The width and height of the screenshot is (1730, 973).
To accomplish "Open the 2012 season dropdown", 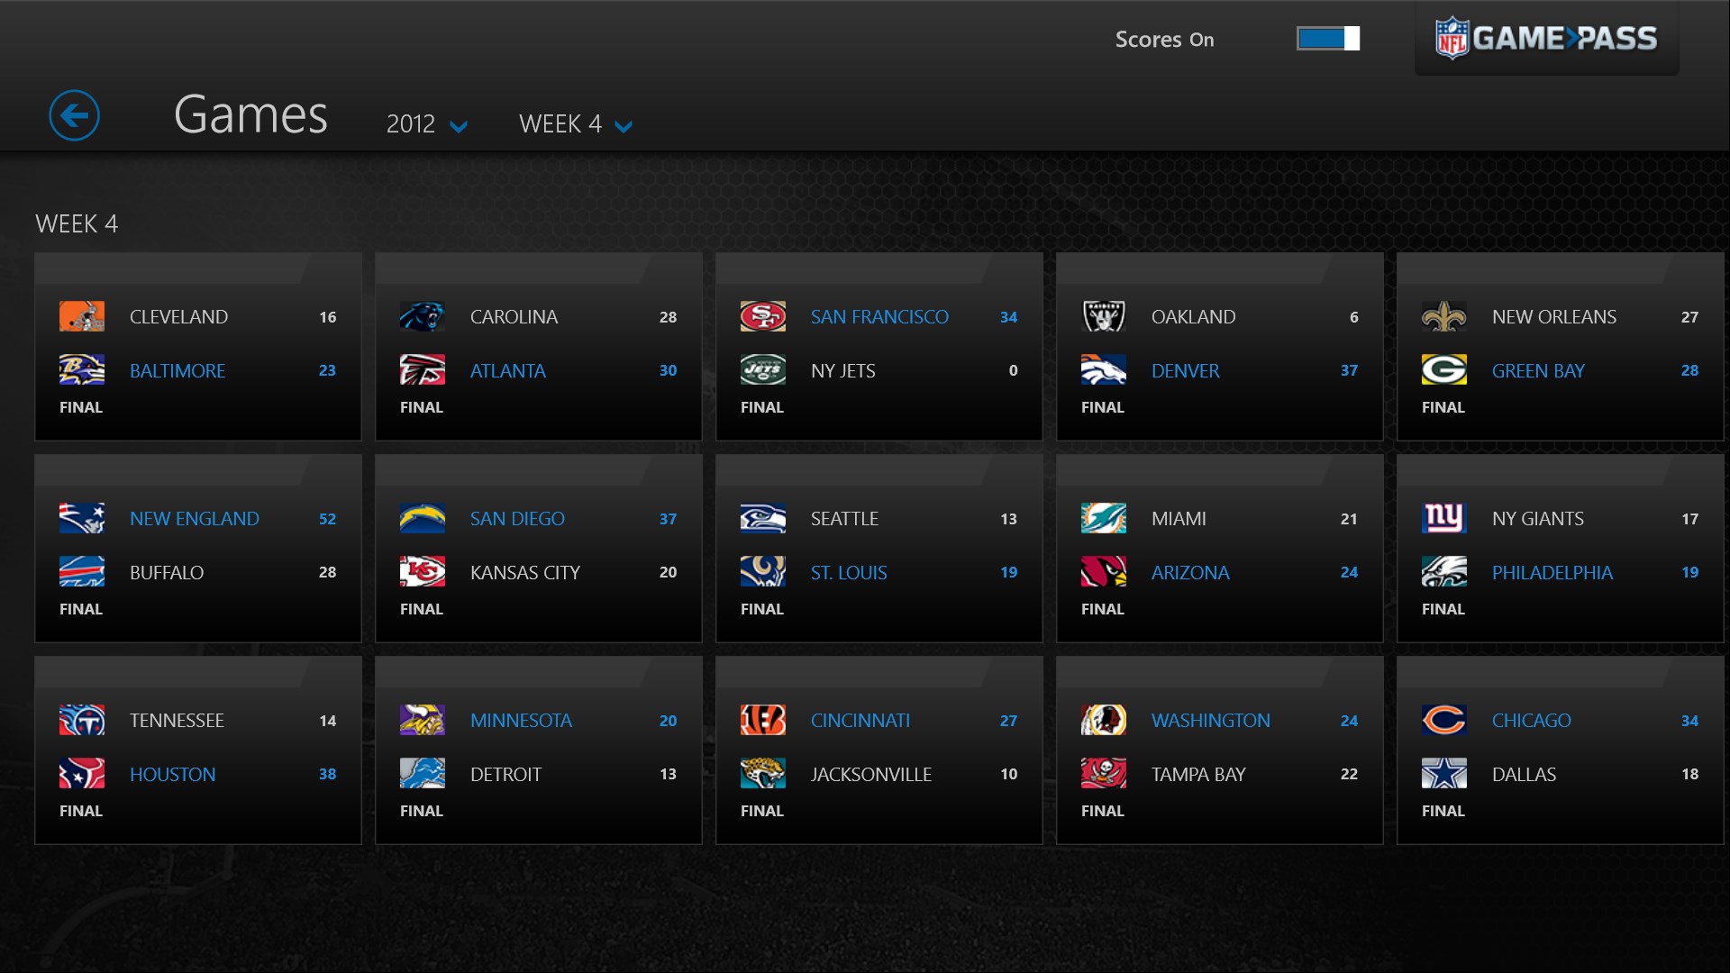I will pos(426,124).
